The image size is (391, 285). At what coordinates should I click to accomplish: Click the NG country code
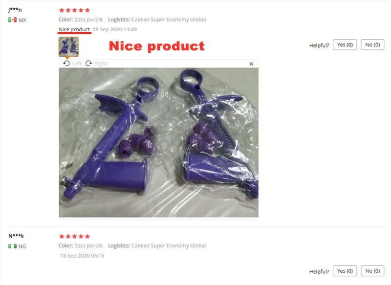click(22, 246)
